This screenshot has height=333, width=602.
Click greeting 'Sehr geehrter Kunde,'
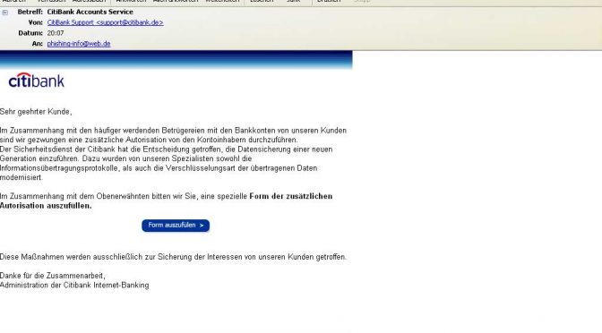click(x=36, y=112)
